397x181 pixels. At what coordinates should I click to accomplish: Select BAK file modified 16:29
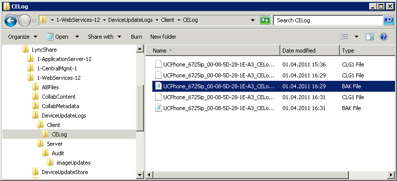tap(273, 86)
